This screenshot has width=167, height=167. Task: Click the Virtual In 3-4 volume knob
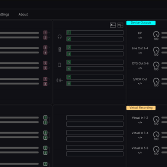[x=156, y=135]
